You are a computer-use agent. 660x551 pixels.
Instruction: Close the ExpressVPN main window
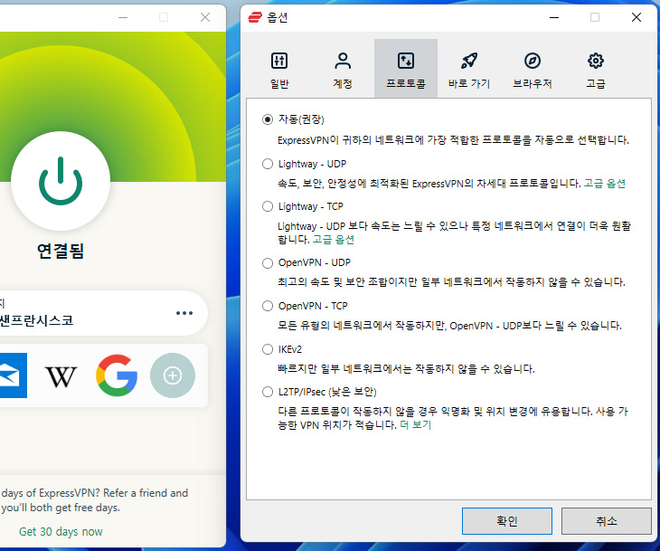205,17
